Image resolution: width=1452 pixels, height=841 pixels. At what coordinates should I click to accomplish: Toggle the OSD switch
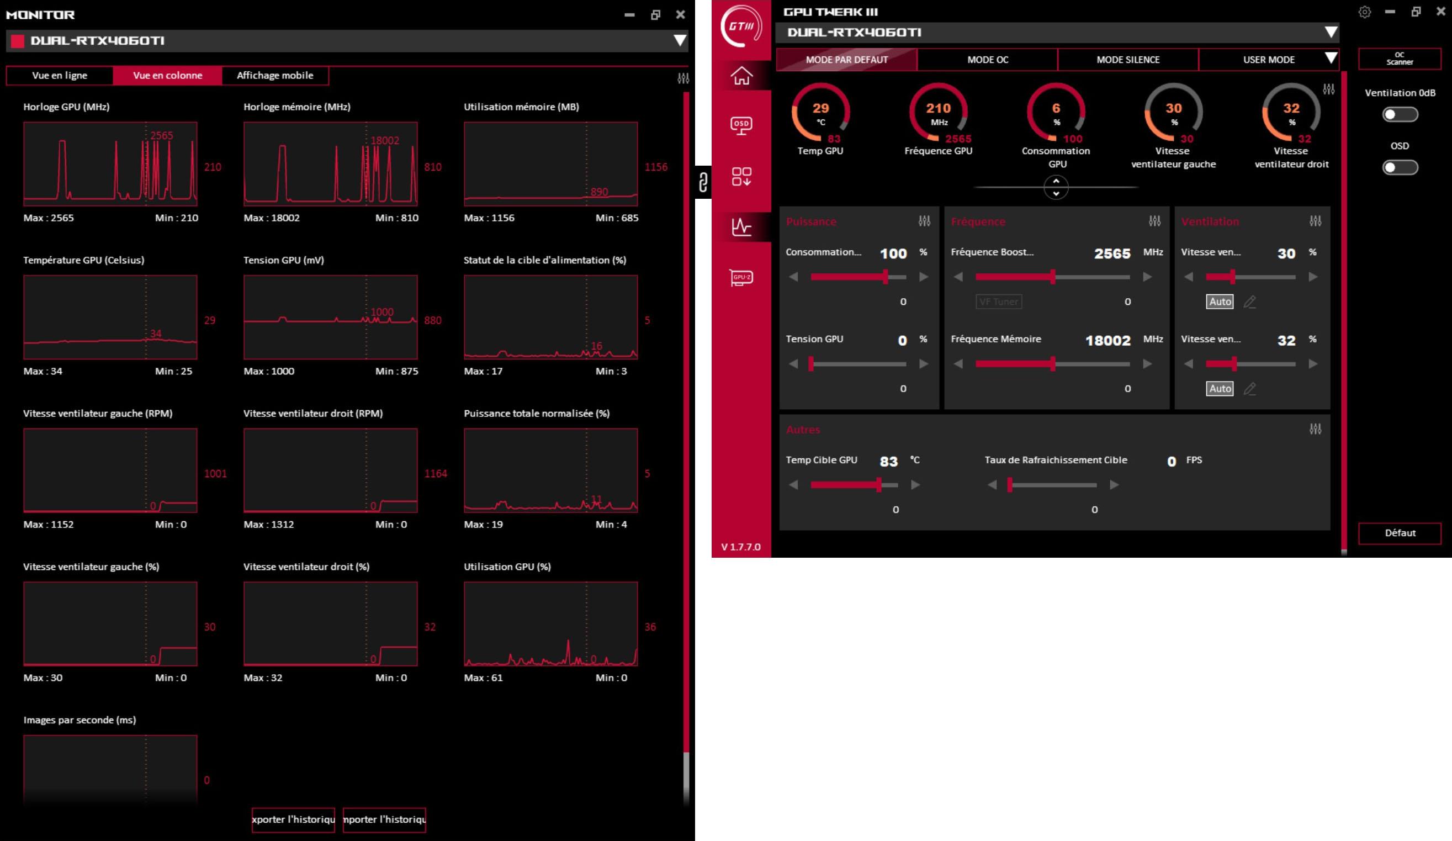click(1400, 167)
